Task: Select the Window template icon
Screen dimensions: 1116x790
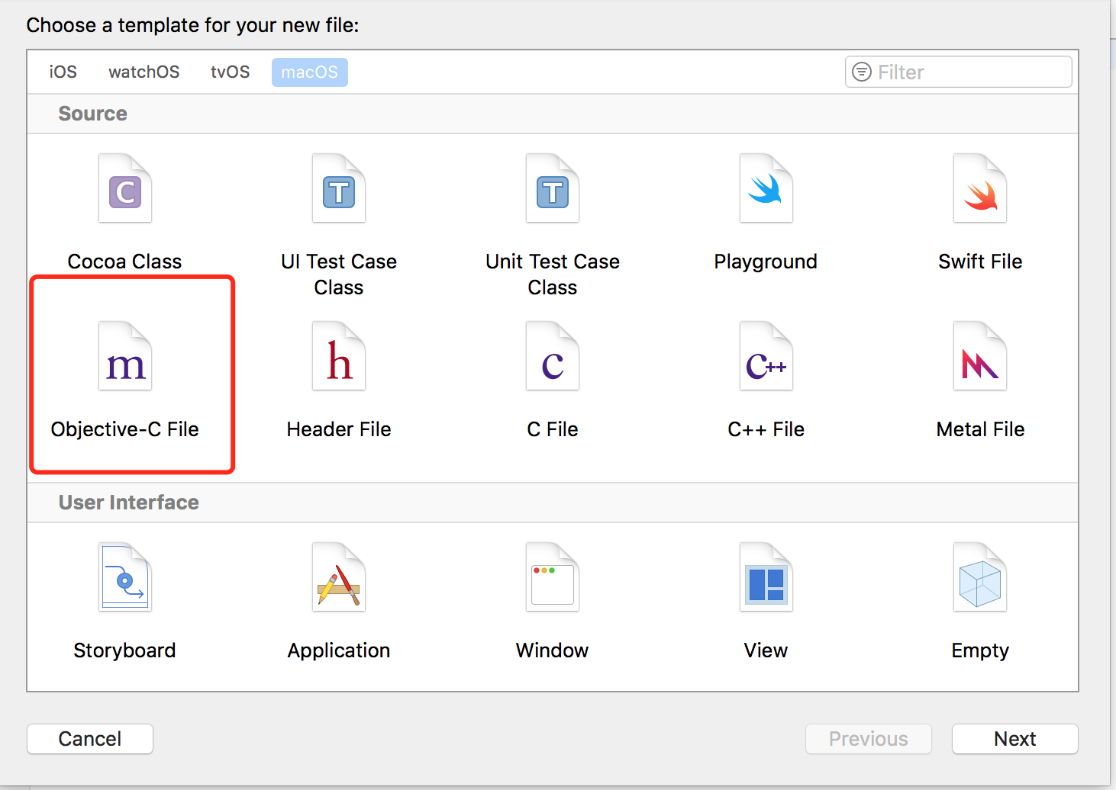Action: [x=553, y=577]
